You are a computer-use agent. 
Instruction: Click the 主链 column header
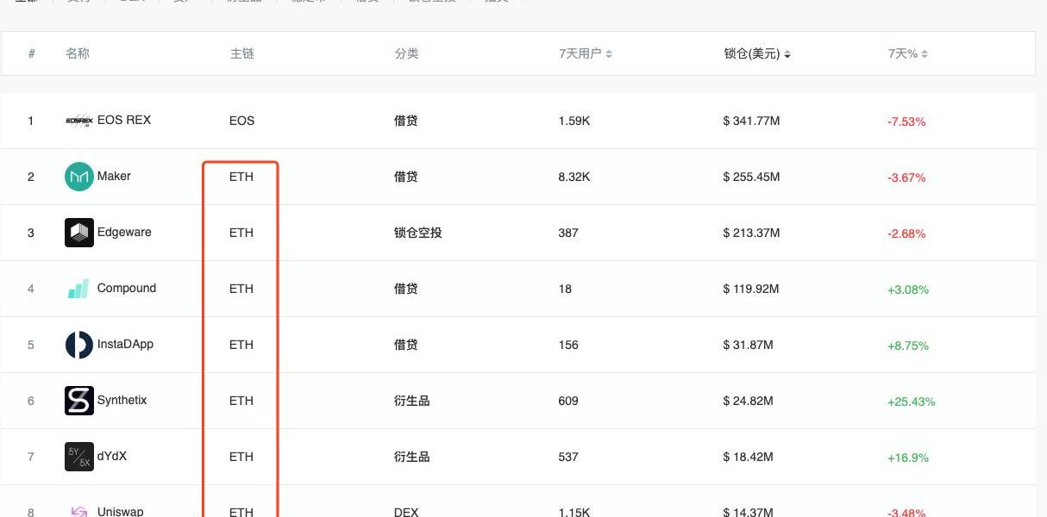[241, 54]
